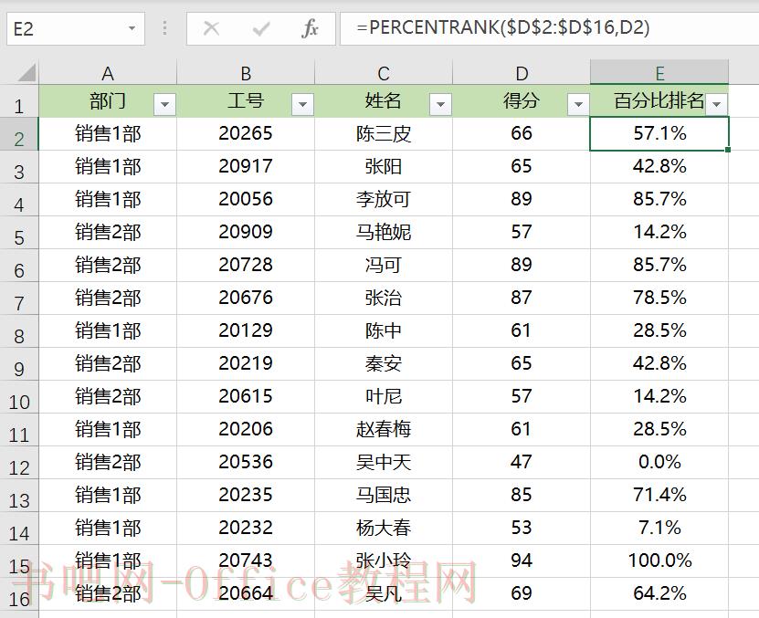Click the Cancel (X) formula icon
Image resolution: width=759 pixels, height=618 pixels.
tap(212, 28)
